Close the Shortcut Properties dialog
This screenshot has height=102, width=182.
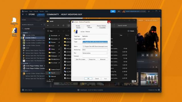click(x=109, y=22)
